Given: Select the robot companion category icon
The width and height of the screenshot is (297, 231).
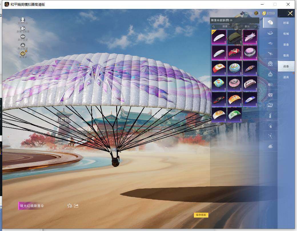Looking at the screenshot, I should 270,74.
